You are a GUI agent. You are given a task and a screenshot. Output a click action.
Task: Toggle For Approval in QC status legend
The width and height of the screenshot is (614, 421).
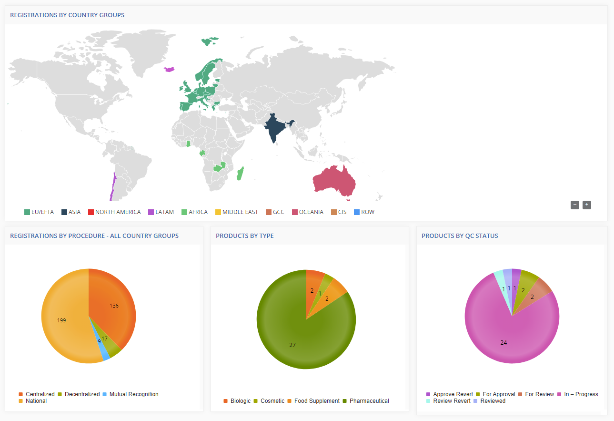[x=495, y=394]
